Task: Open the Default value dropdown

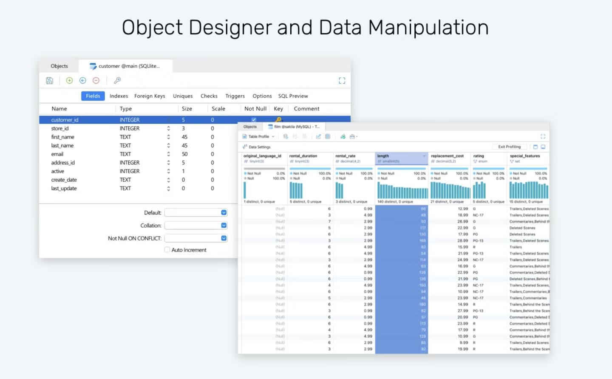Action: point(224,213)
